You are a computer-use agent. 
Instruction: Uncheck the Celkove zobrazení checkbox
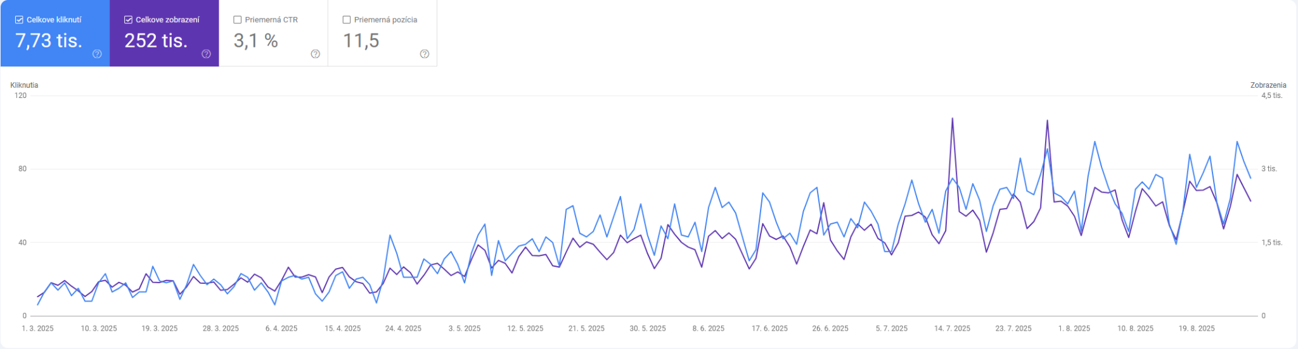128,20
